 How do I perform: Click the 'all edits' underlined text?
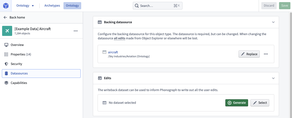[119, 38]
